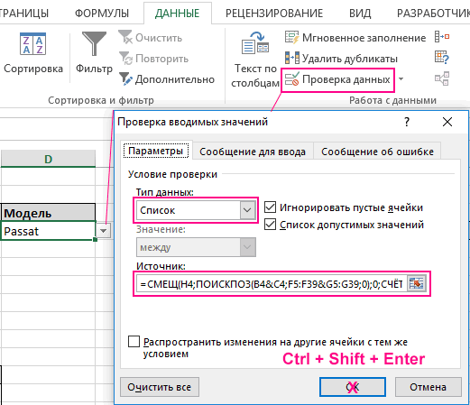The image size is (470, 405).
Task: Activate the Фильтр funnel icon
Action: tap(94, 44)
